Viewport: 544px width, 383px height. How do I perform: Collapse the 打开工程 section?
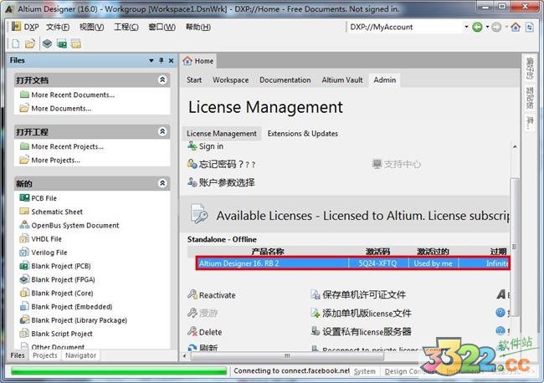(x=162, y=131)
